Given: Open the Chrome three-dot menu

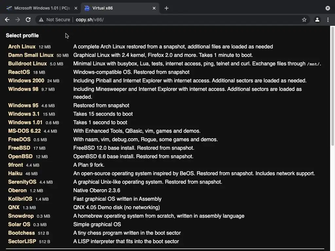Looking at the screenshot, I should [328, 20].
